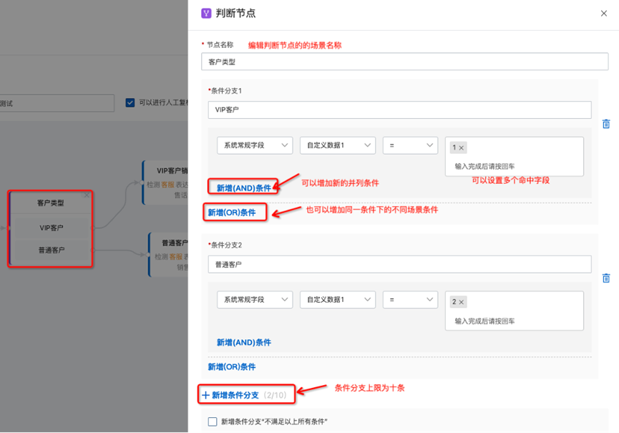The height and width of the screenshot is (433, 619).
Task: Remove tag 2 from value field
Action: pos(462,302)
